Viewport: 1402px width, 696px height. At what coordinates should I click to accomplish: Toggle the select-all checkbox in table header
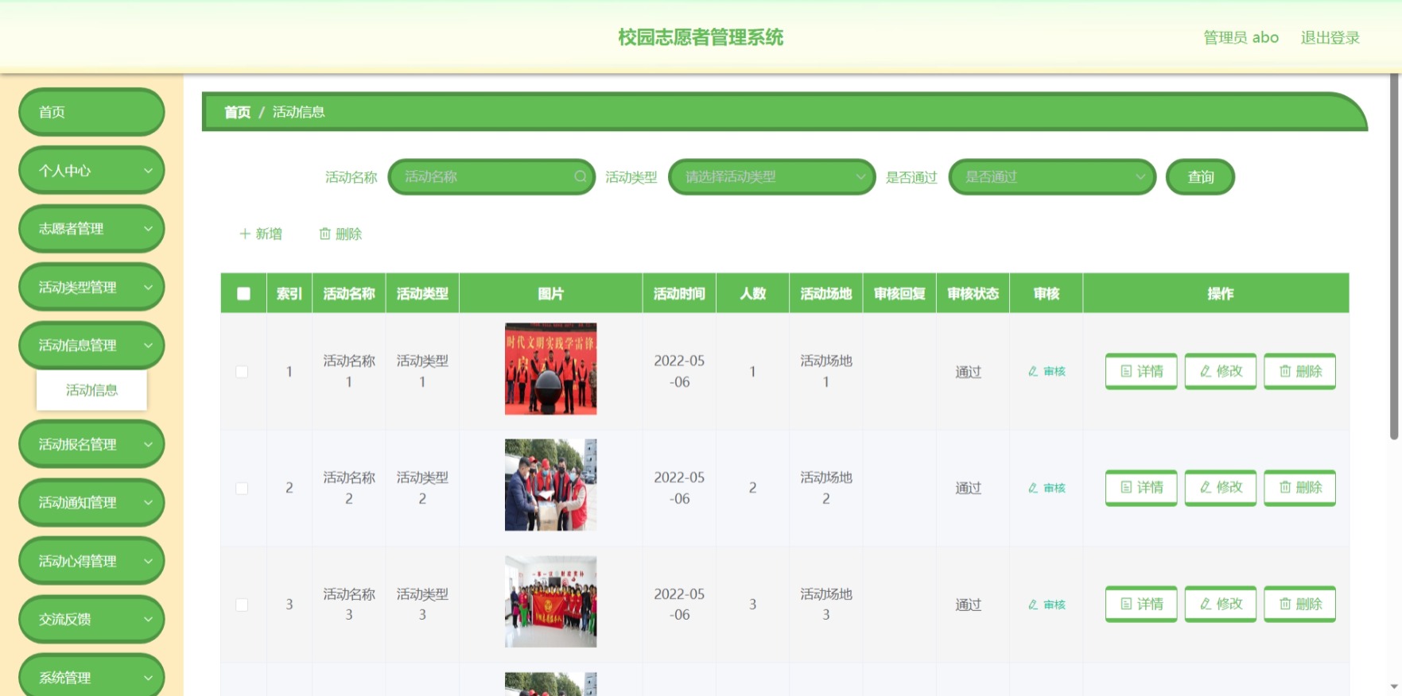tap(243, 294)
